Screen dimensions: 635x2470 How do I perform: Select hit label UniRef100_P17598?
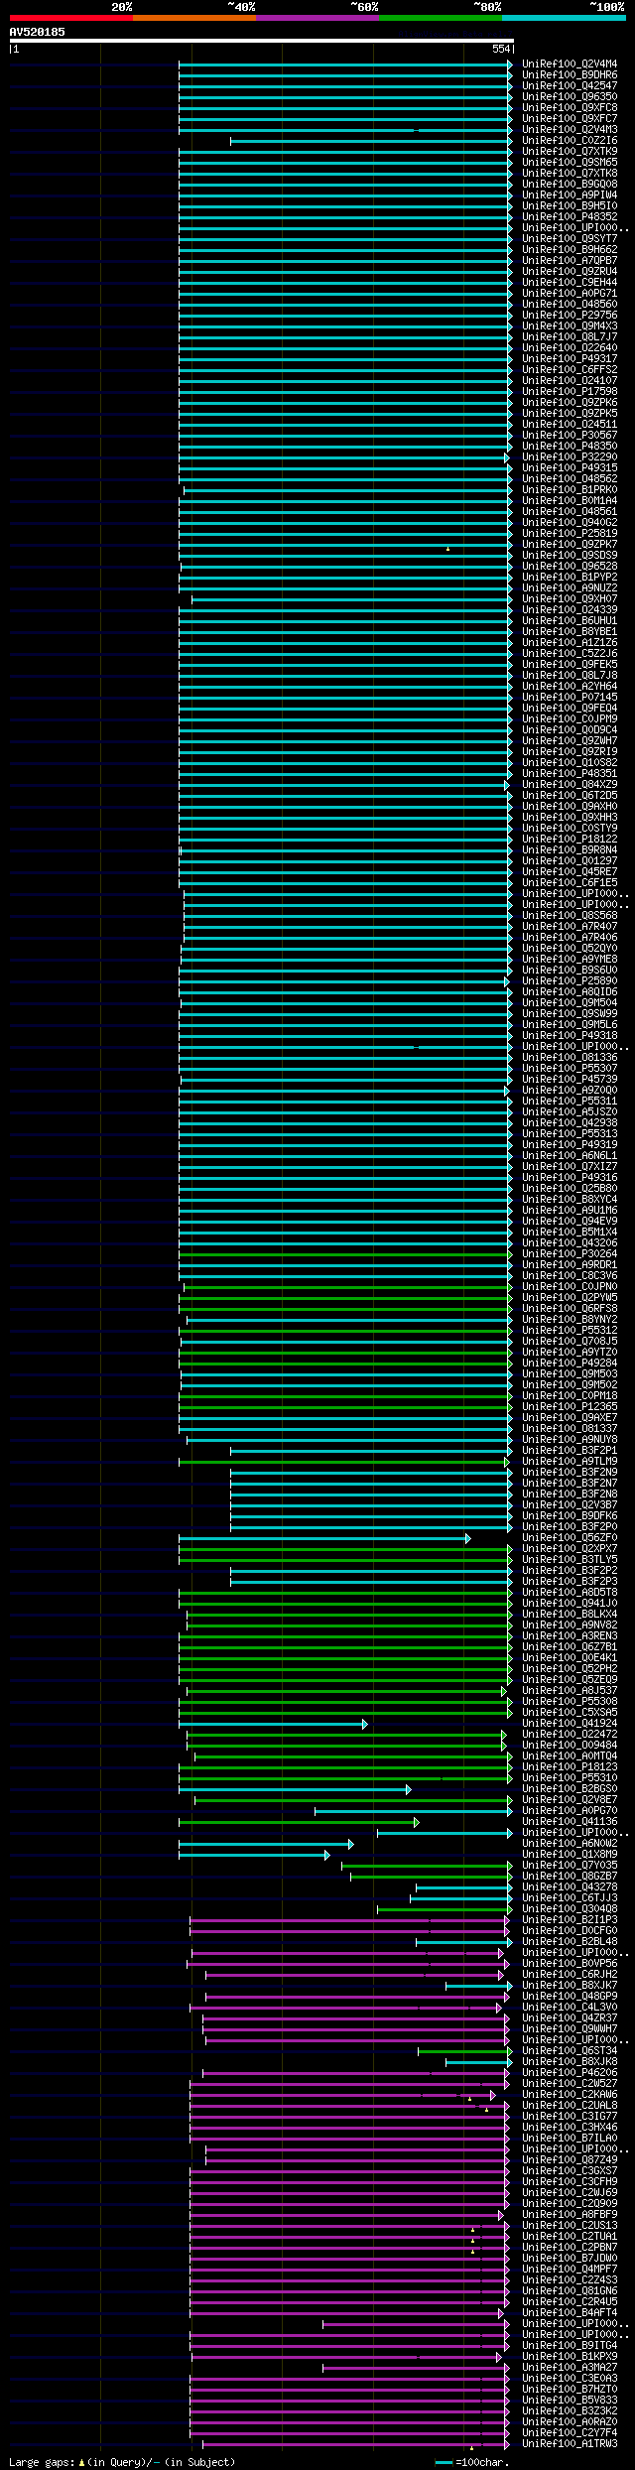tap(570, 392)
